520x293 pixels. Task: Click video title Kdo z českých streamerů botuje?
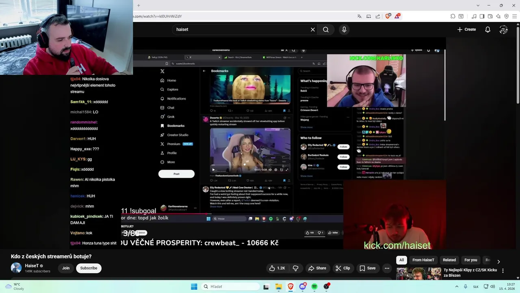(x=51, y=256)
